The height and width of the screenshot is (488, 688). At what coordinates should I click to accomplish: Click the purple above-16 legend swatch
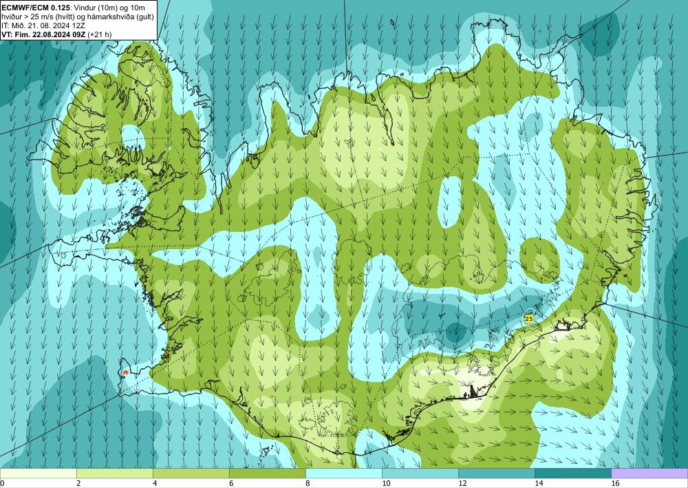(x=649, y=474)
